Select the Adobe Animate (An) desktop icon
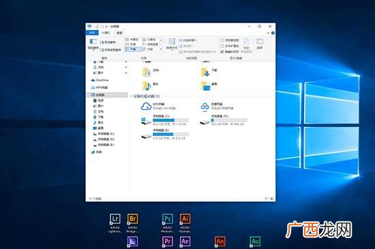Viewport: 375px width, 249px height. pyautogui.click(x=220, y=241)
